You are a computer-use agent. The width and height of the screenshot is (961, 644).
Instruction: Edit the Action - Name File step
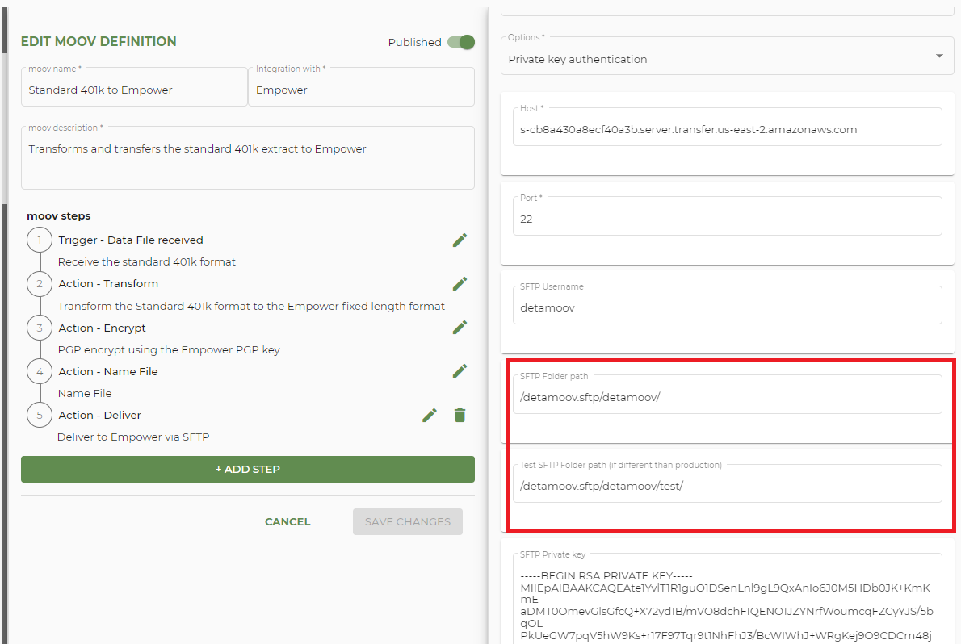[460, 371]
